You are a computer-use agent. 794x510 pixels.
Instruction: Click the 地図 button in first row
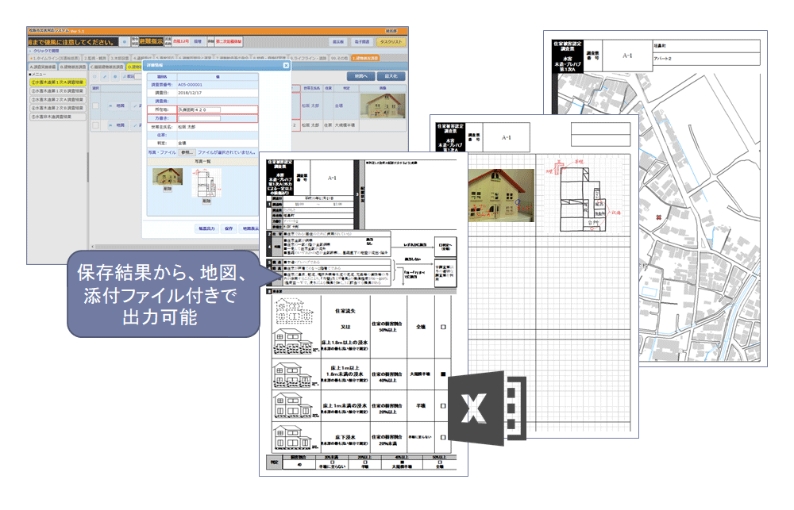pos(118,105)
